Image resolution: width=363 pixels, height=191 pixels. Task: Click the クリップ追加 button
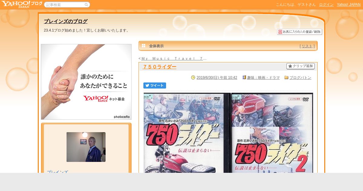tap(300, 66)
